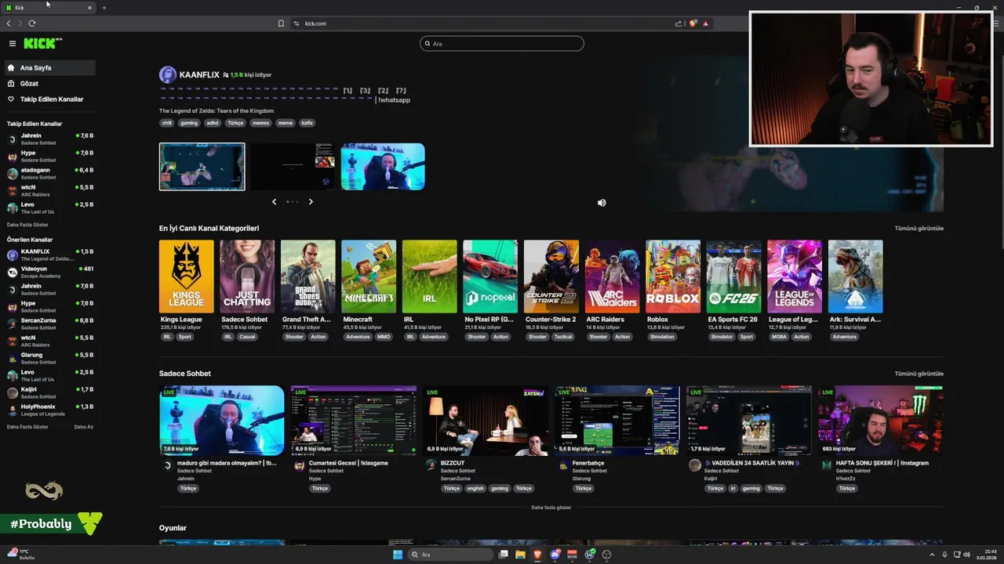
Task: Open the KAANFLIX channel name link
Action: click(x=199, y=74)
